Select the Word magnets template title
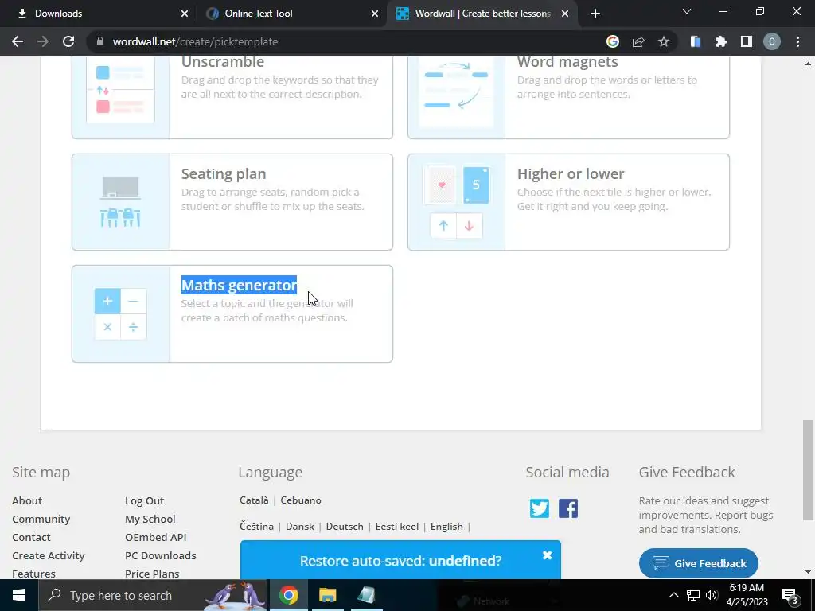The width and height of the screenshot is (815, 611). pos(567,62)
